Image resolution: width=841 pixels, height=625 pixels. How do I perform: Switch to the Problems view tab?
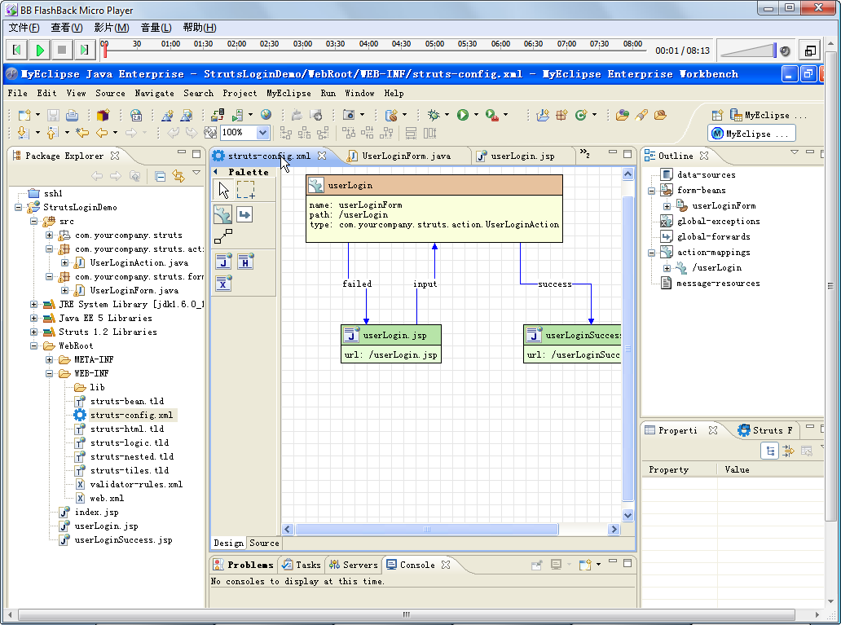point(244,565)
